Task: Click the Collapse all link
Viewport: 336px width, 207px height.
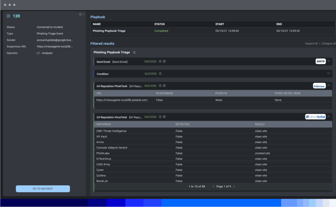Action: tap(328, 43)
